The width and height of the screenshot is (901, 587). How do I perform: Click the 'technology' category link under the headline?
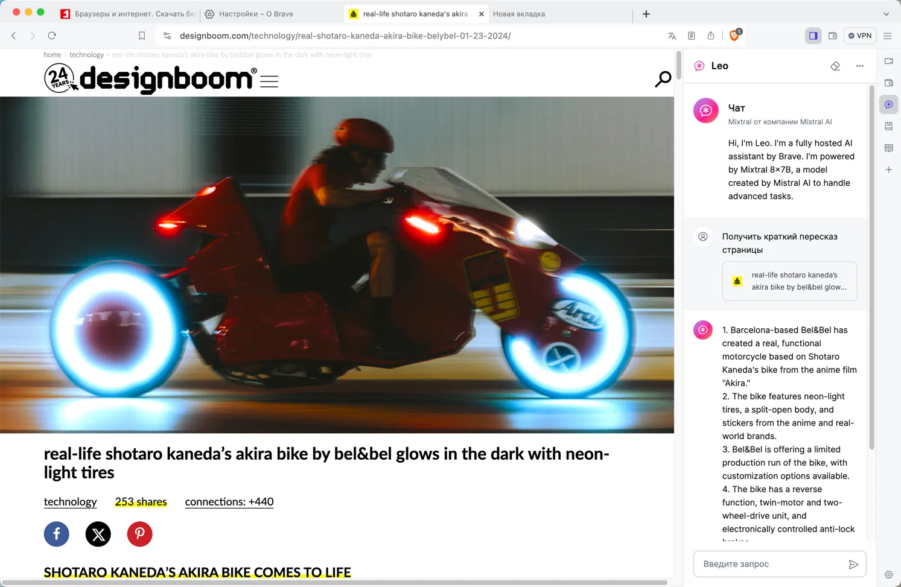click(x=70, y=502)
